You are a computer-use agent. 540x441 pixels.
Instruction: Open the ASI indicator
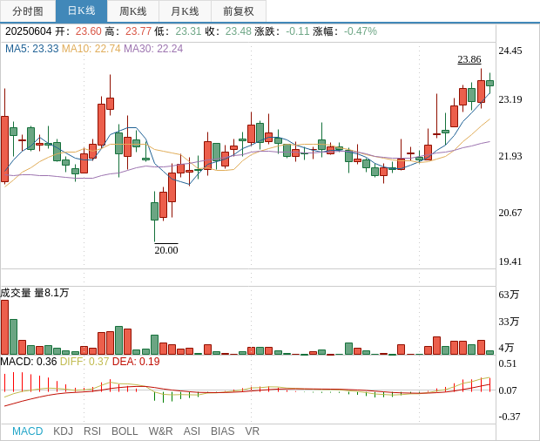192,431
